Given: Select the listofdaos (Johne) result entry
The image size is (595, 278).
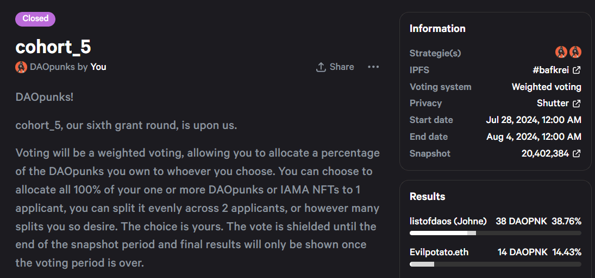Looking at the screenshot, I should pos(496,226).
